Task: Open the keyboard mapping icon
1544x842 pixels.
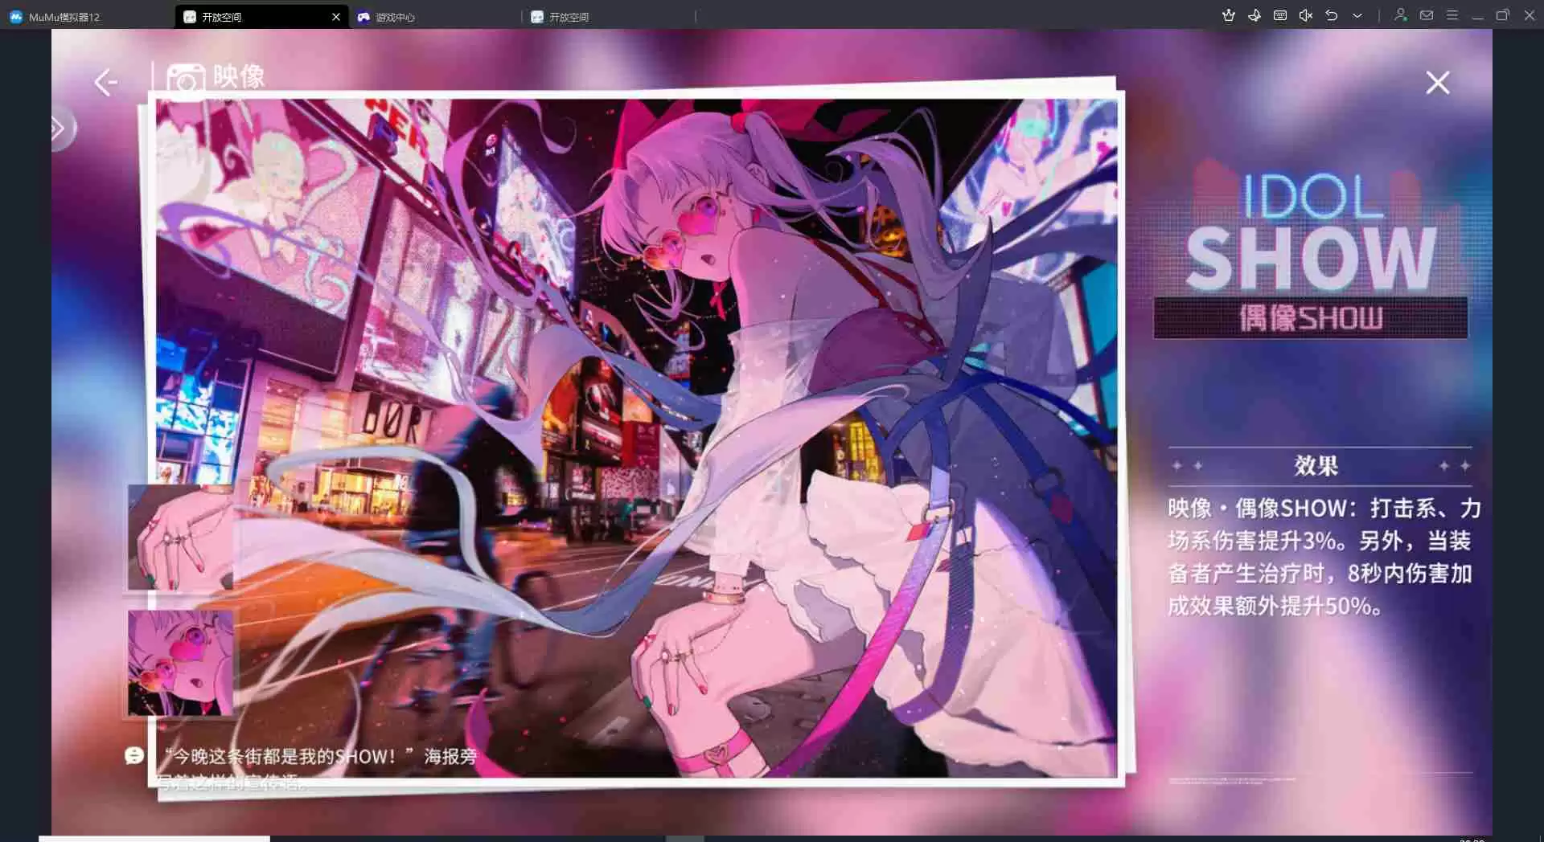Action: tap(1279, 15)
